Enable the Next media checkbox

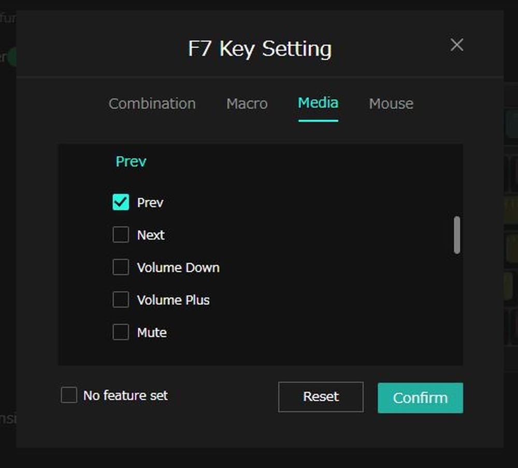121,235
